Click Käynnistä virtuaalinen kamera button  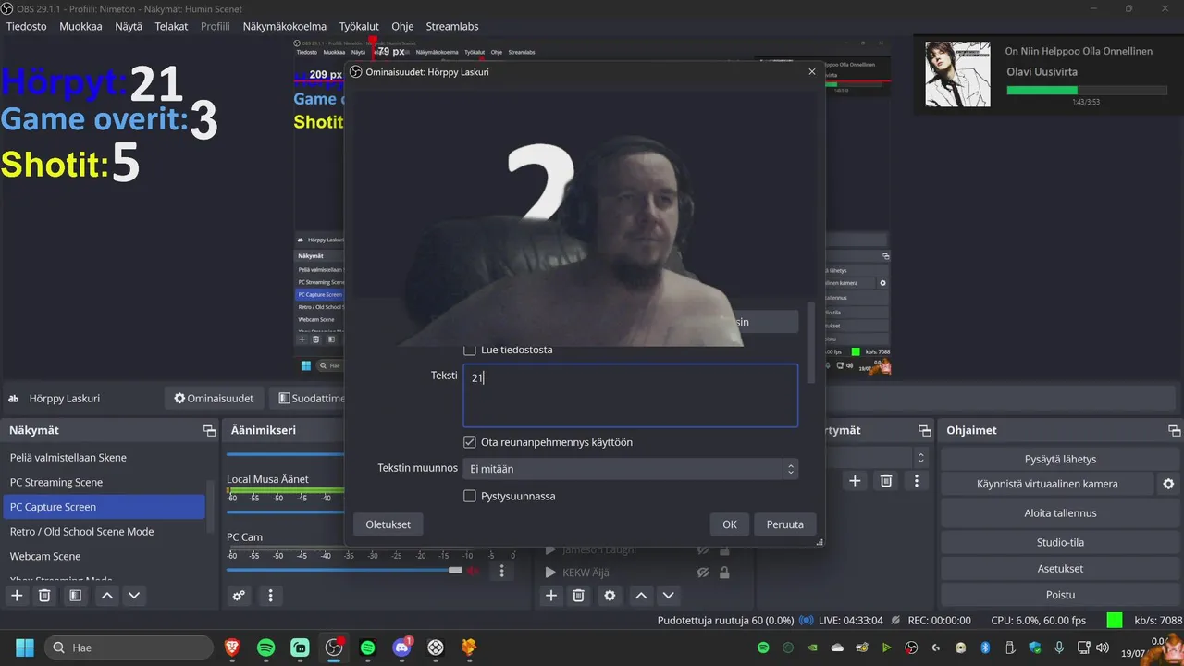click(x=1047, y=484)
